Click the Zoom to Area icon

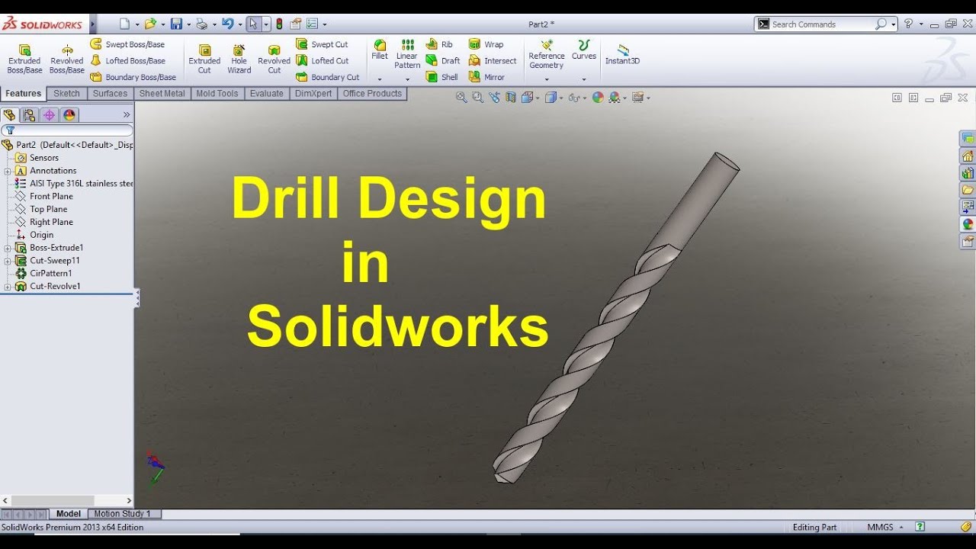tap(477, 98)
